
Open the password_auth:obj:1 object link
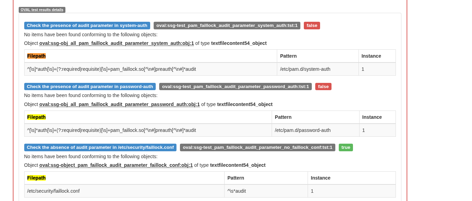119,104
